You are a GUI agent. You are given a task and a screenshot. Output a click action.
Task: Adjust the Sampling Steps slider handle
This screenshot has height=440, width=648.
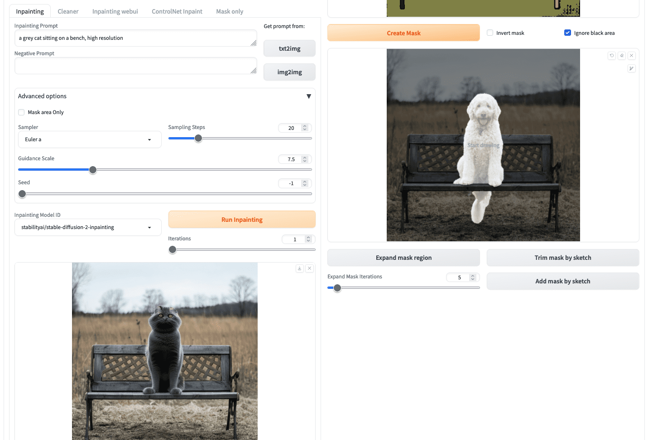(198, 139)
